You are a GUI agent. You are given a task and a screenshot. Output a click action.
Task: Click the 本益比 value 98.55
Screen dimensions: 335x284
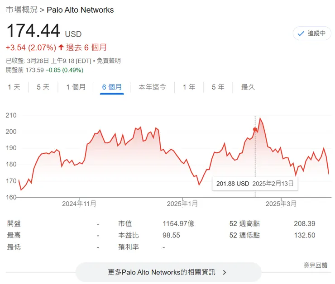(171, 235)
